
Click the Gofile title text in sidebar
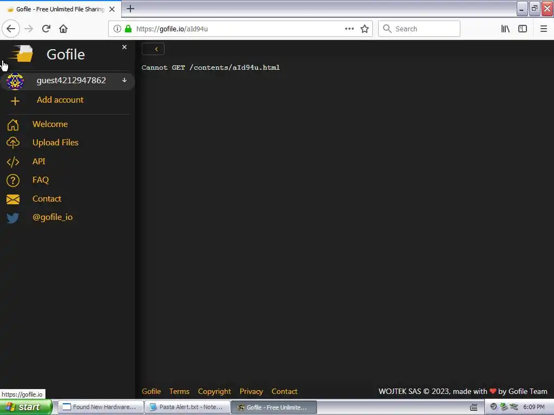coord(65,55)
